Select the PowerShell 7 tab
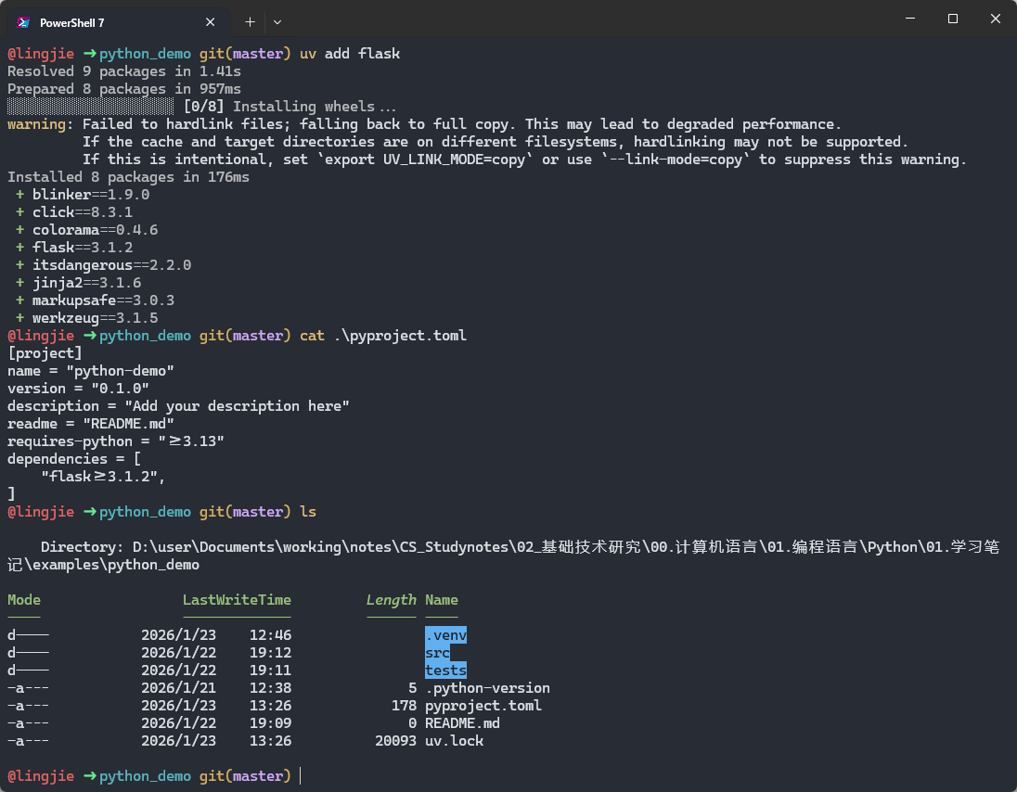1017x792 pixels. tap(119, 22)
